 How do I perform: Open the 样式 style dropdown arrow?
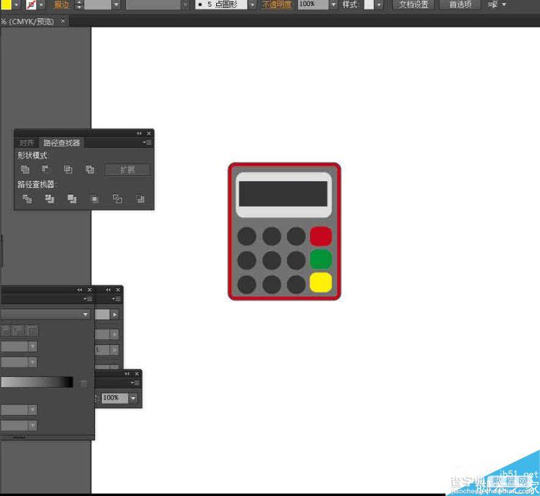379,5
